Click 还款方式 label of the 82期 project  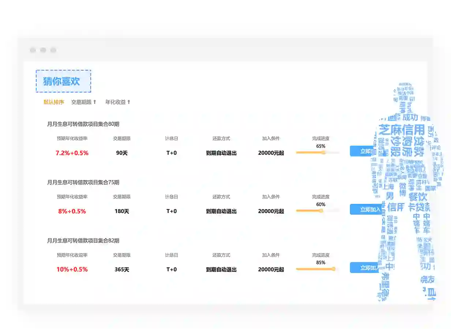point(221,255)
